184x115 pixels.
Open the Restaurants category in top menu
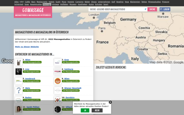(42, 2)
